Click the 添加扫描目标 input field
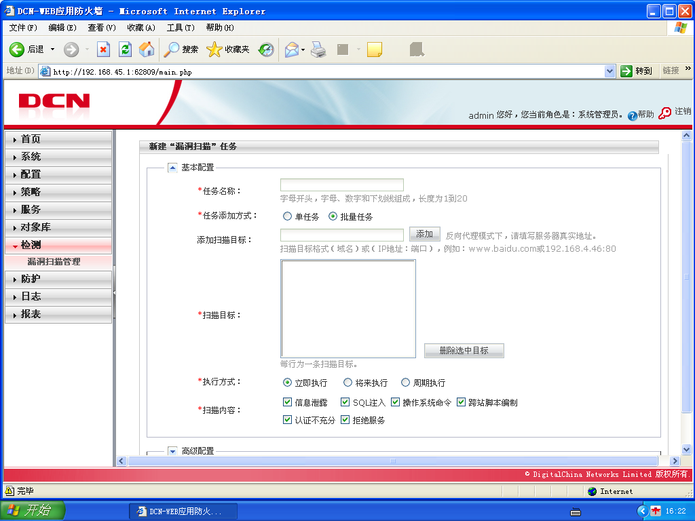The width and height of the screenshot is (695, 521). click(342, 235)
